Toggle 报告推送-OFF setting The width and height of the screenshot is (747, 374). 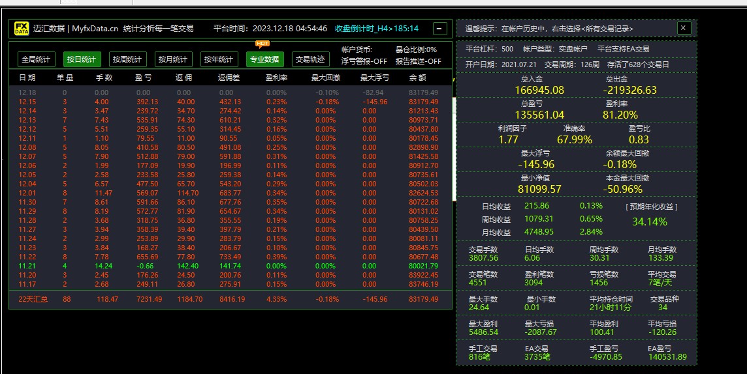tap(419, 61)
